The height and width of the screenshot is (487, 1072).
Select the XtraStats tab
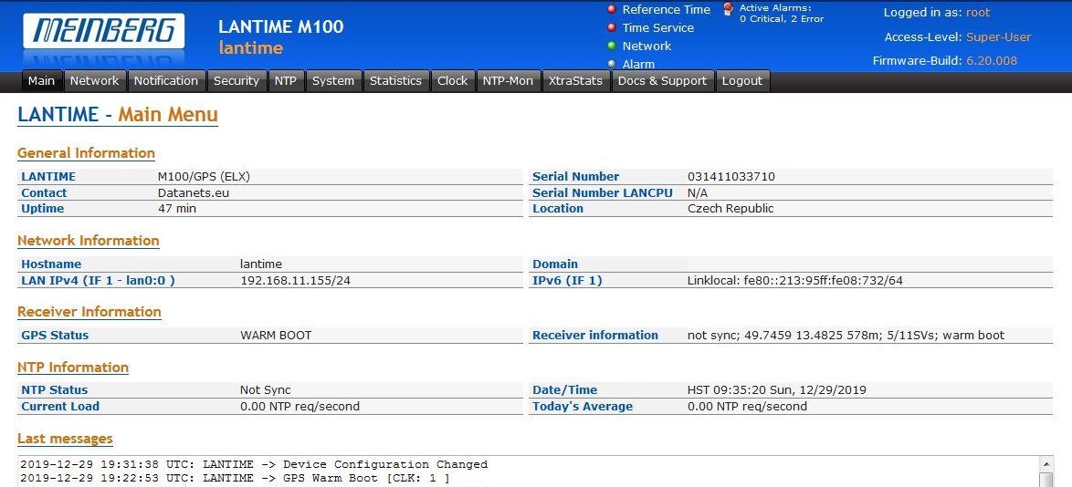click(575, 80)
